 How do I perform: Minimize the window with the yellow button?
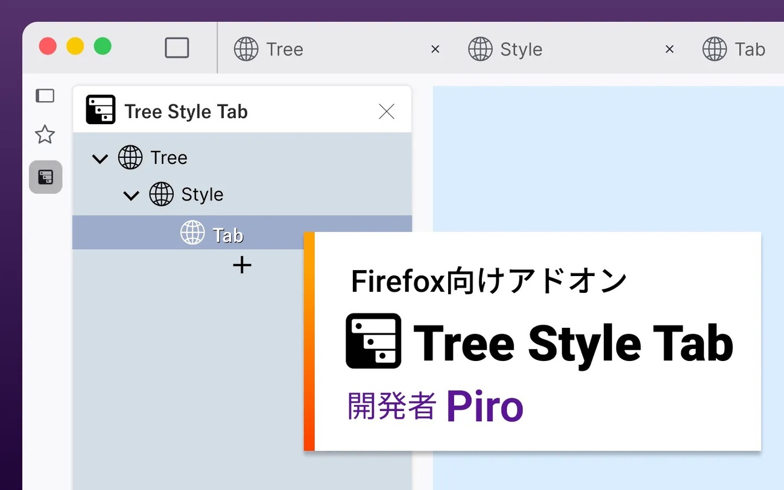pyautogui.click(x=75, y=46)
